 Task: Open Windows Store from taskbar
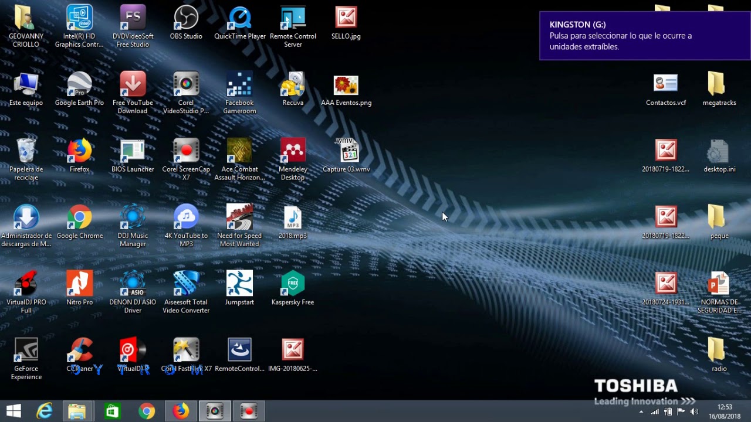click(112, 411)
